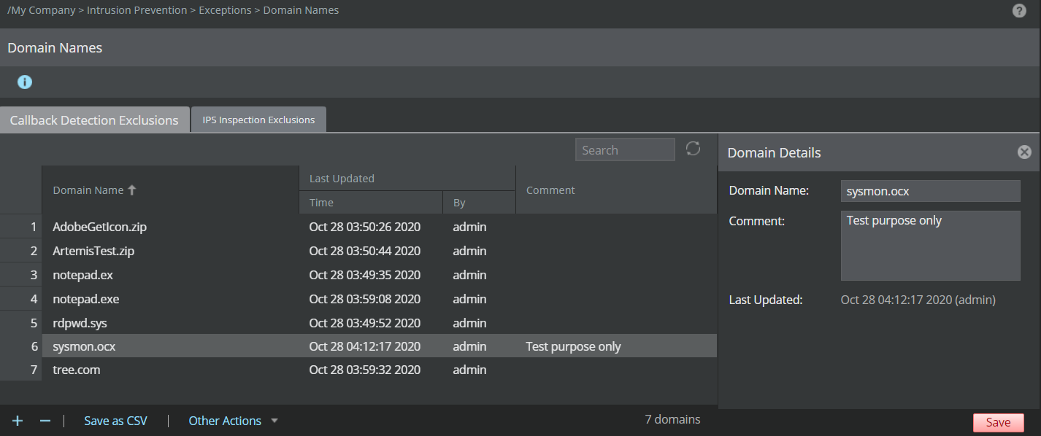The width and height of the screenshot is (1041, 436).
Task: Click the Comment text area
Action: click(930, 246)
